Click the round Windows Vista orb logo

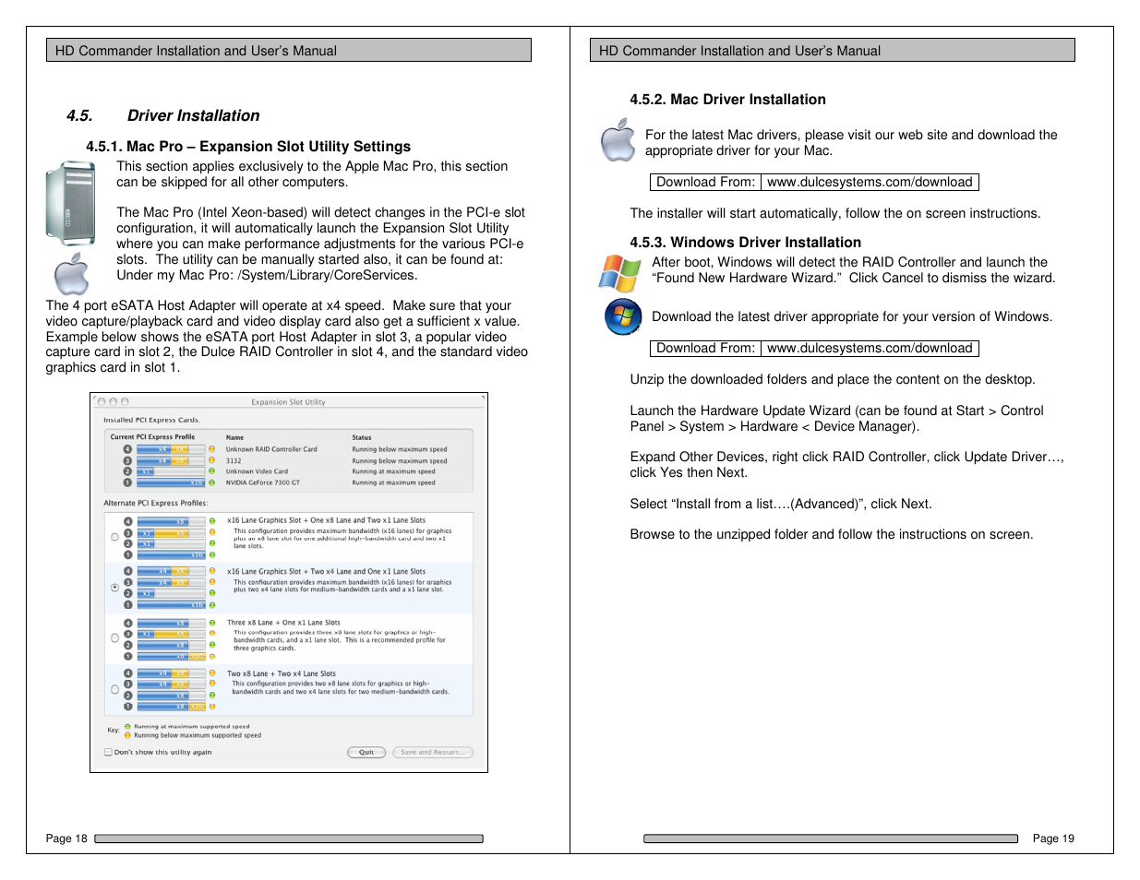pos(623,317)
